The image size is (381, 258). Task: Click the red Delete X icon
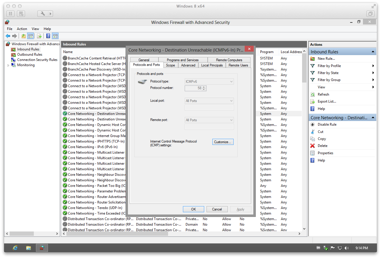pos(313,146)
